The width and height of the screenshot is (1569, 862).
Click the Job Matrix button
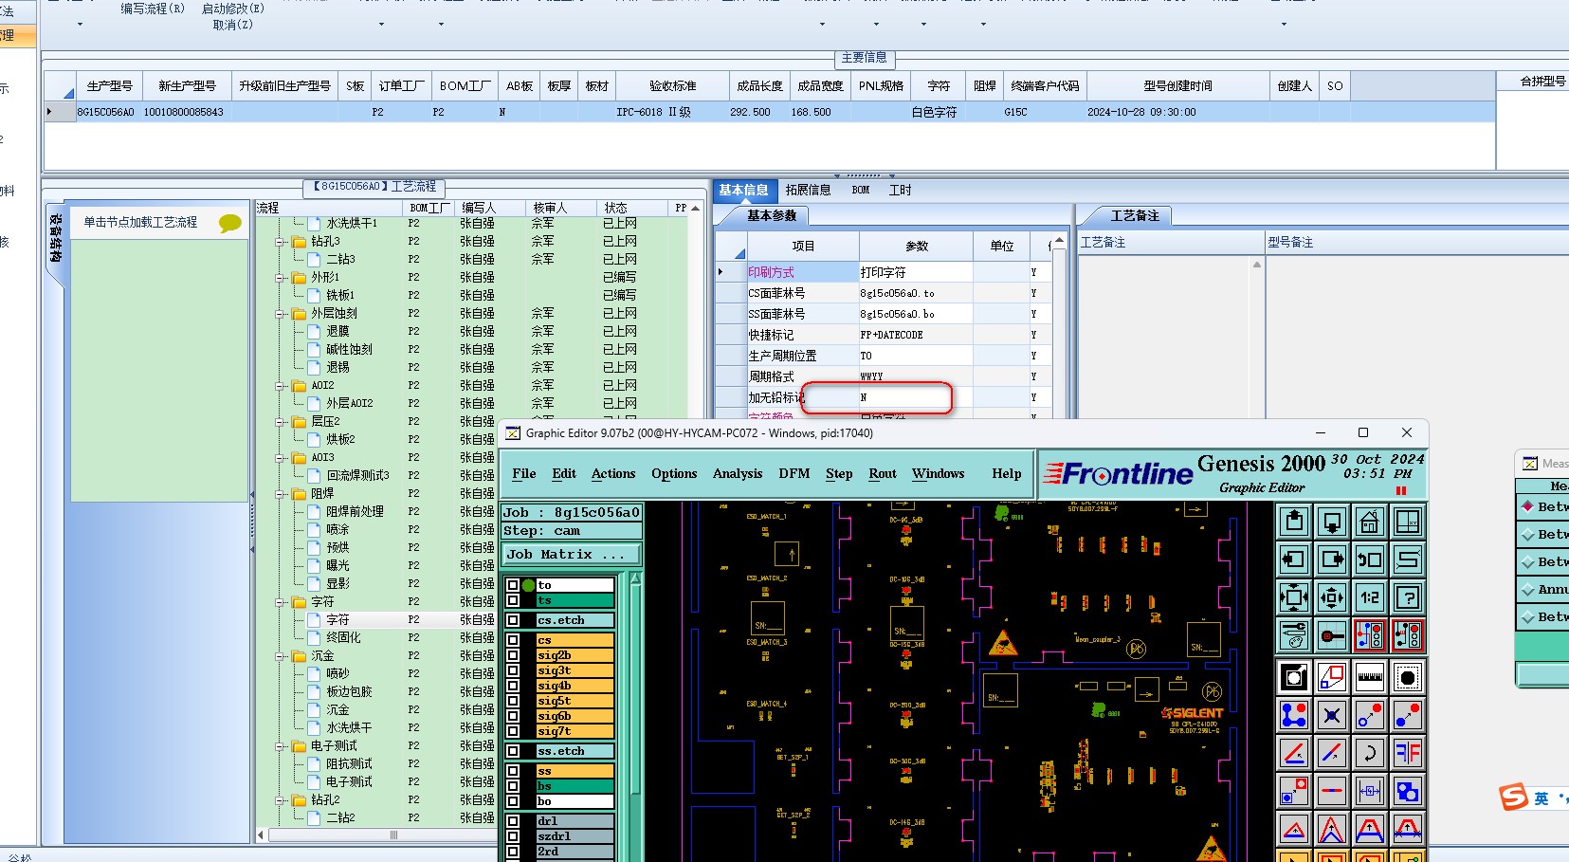coord(571,555)
